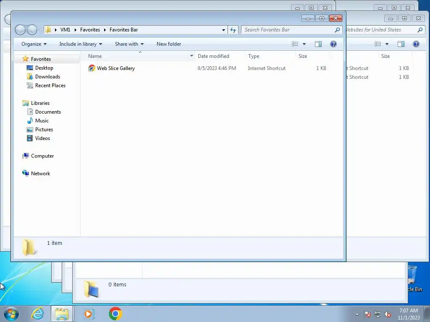Click the Recycle Bin desktop icon
Image resolution: width=430 pixels, height=322 pixels.
point(414,278)
